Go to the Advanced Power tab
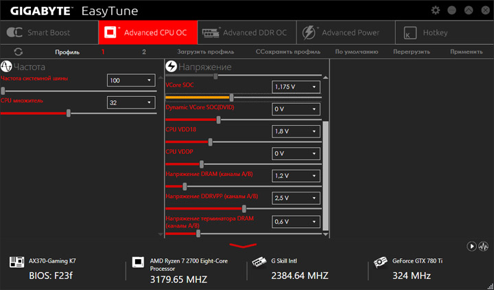Viewport: 494px width, 290px height. coord(346,32)
